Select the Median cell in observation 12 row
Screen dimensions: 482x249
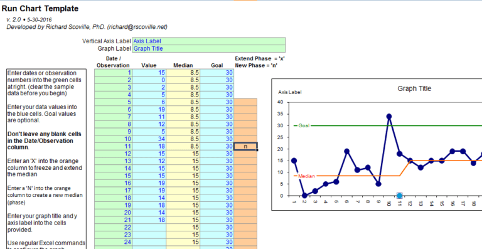[x=183, y=154]
